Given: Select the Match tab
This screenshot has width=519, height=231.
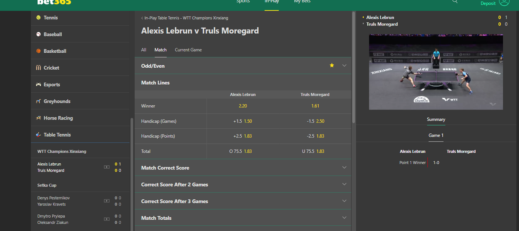Looking at the screenshot, I should tap(161, 50).
